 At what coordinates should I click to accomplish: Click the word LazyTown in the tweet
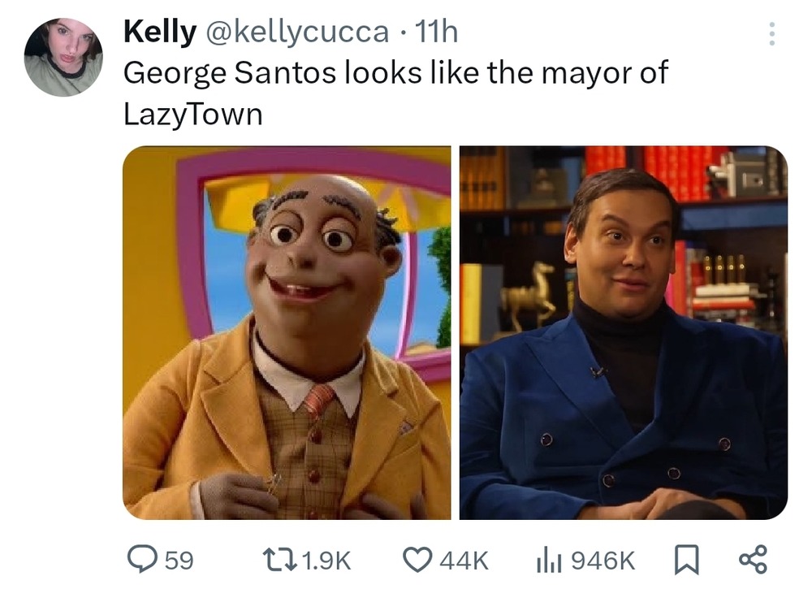pyautogui.click(x=193, y=114)
